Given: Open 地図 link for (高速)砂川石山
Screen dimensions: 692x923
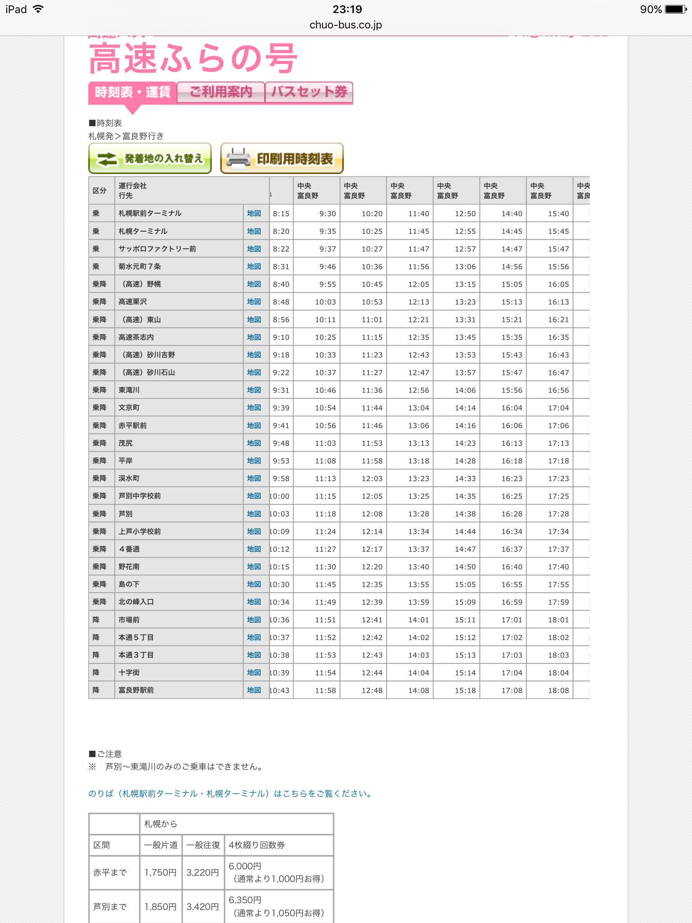Looking at the screenshot, I should 254,372.
